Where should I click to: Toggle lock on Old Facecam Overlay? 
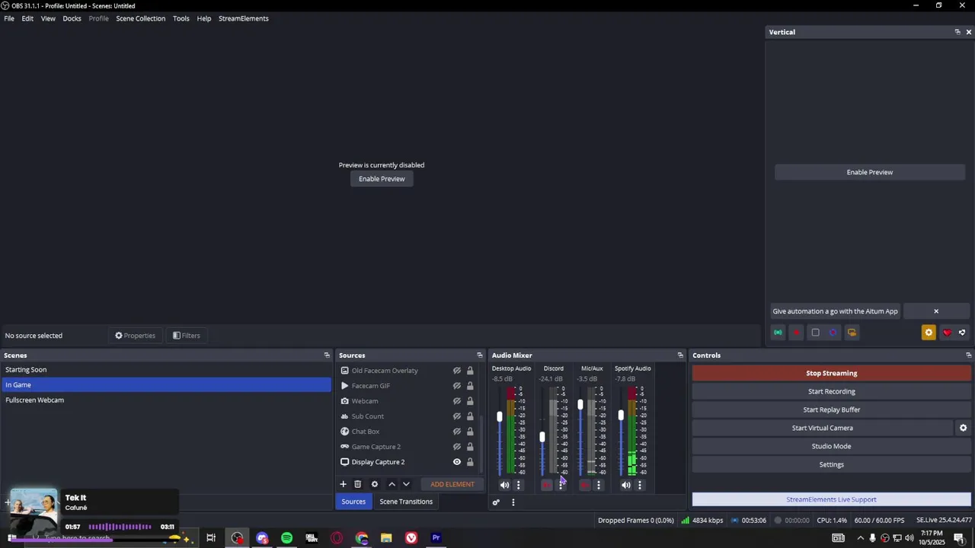(x=470, y=371)
